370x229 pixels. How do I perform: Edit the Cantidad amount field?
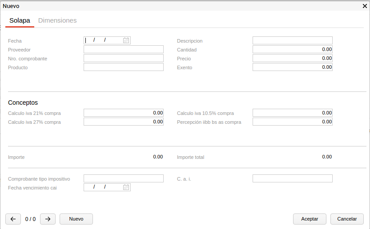pos(292,49)
